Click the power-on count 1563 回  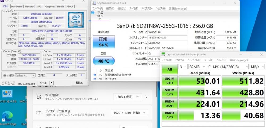coord(227,48)
